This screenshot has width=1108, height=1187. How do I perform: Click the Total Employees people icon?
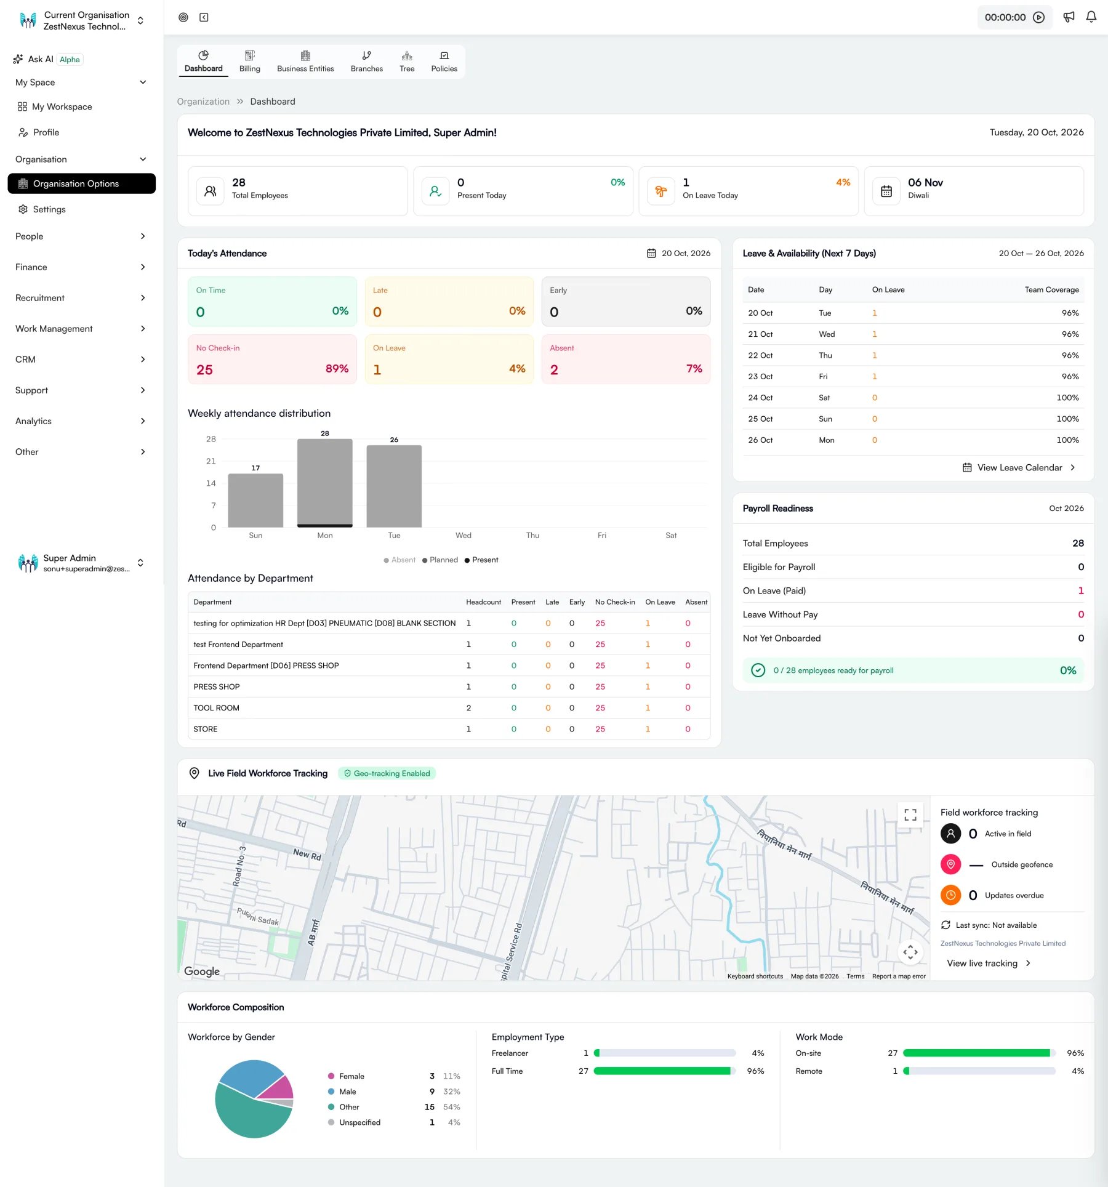tap(211, 191)
